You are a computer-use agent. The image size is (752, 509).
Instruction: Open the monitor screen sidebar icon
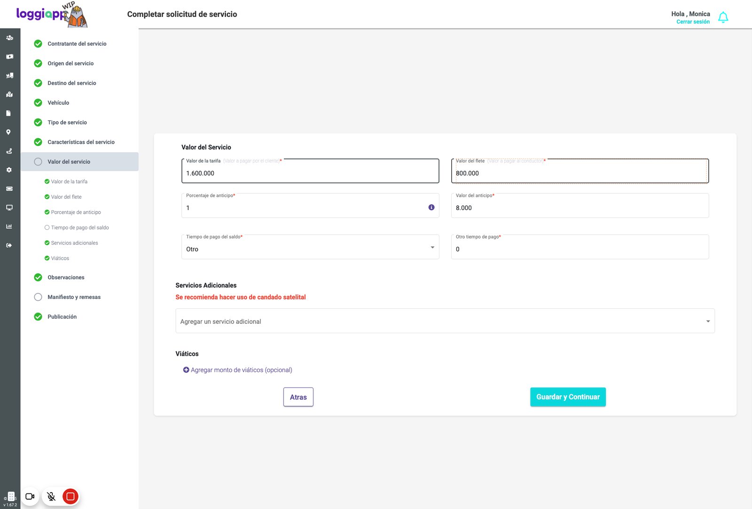tap(9, 207)
